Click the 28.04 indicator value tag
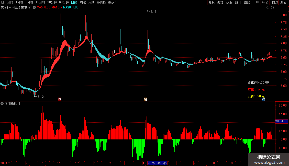Viewport: 289px width, 166px height. pyautogui.click(x=281, y=121)
